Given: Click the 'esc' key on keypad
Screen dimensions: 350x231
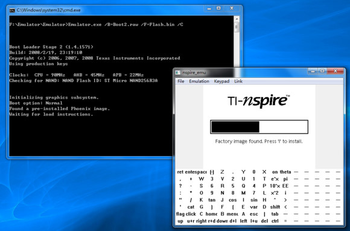Looking at the screenshot, I should (254, 214).
